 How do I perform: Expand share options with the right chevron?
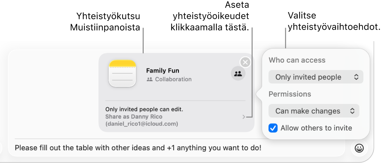click(x=244, y=117)
